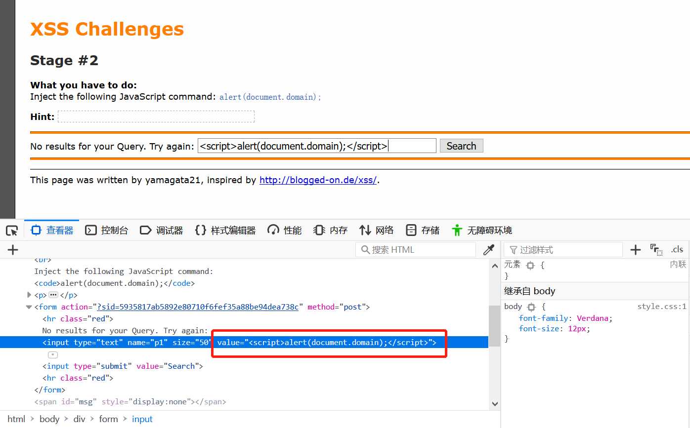Switch to 样式编辑器 style editor tab

[x=225, y=231]
